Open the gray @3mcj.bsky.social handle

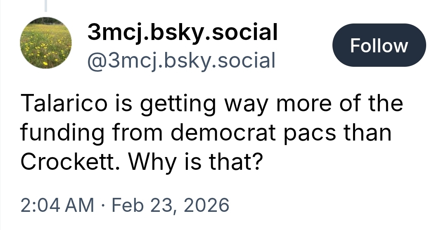point(181,60)
